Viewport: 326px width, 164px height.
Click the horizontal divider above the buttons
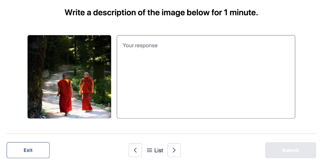pyautogui.click(x=161, y=133)
